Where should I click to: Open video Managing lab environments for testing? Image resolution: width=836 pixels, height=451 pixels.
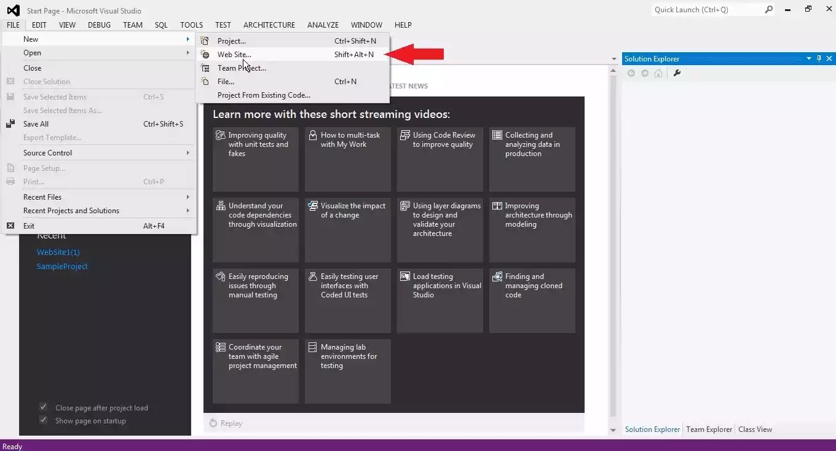coord(348,371)
